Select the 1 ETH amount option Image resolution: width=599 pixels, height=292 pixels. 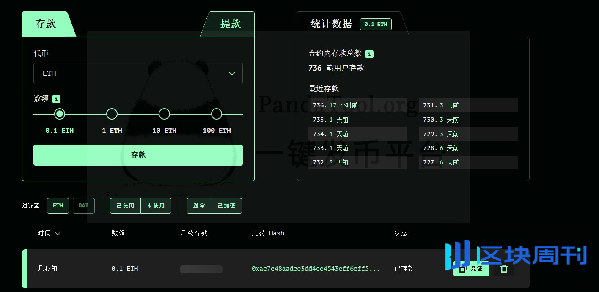pos(112,114)
